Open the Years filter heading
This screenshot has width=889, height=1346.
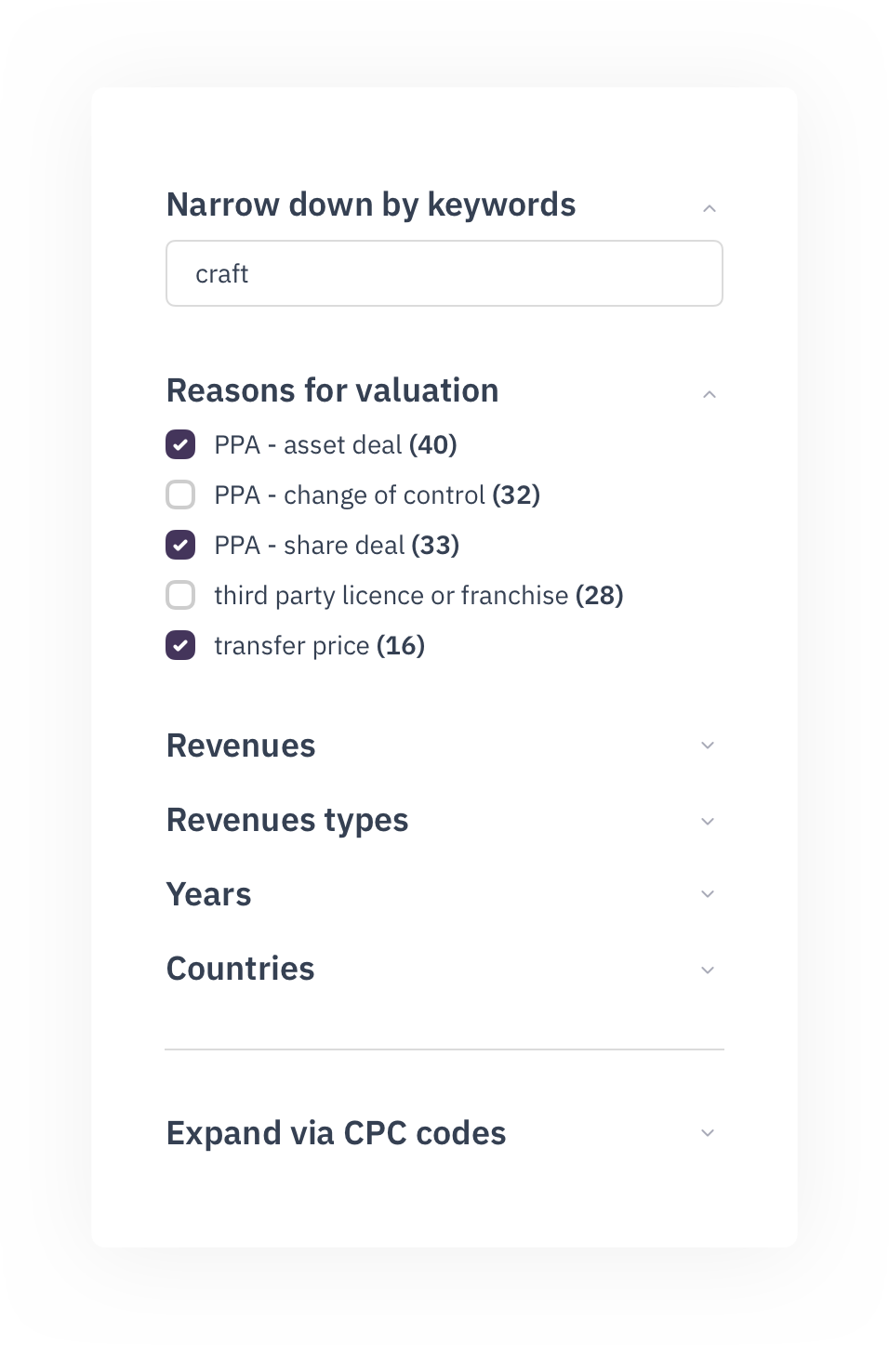208,894
